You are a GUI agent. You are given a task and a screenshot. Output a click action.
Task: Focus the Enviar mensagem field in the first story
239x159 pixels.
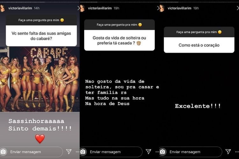click(x=32, y=152)
